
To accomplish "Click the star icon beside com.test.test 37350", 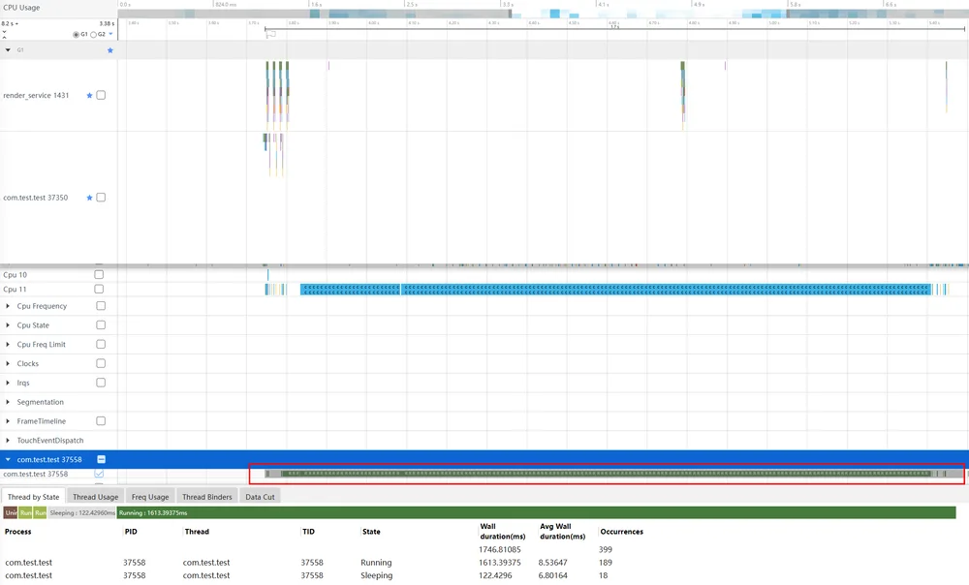I will (x=89, y=198).
